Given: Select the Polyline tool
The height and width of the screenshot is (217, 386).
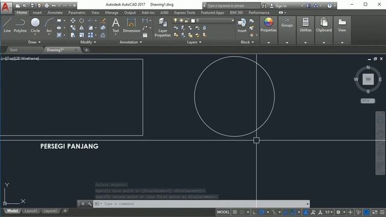Looking at the screenshot, I should click(20, 25).
